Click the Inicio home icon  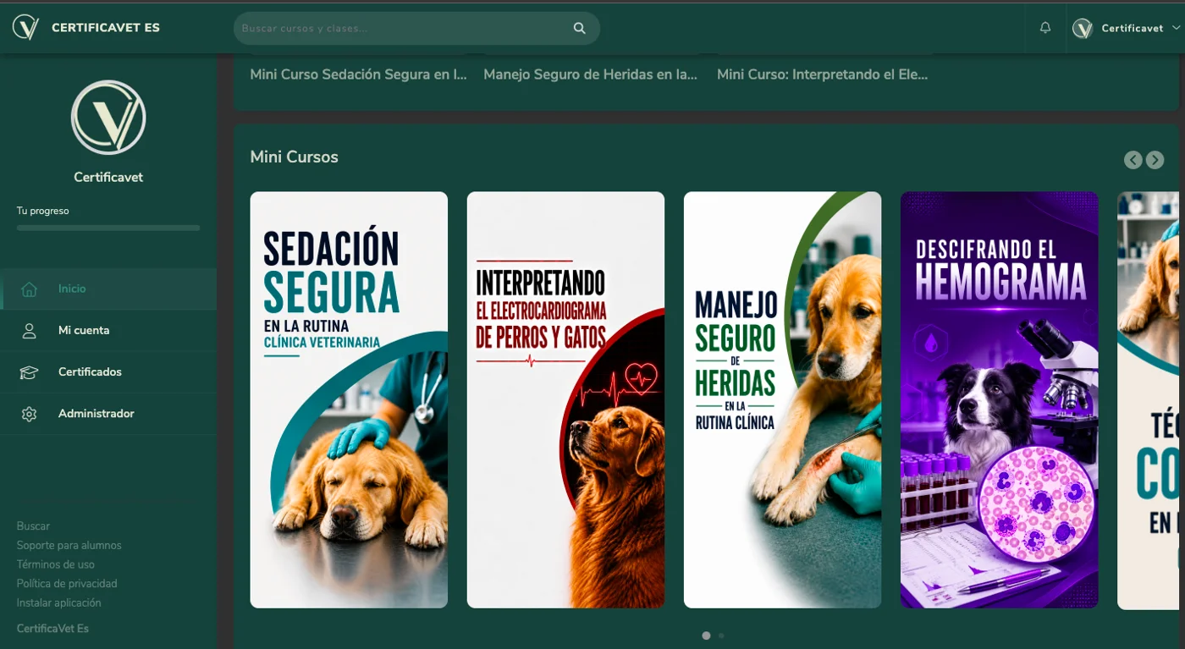29,289
